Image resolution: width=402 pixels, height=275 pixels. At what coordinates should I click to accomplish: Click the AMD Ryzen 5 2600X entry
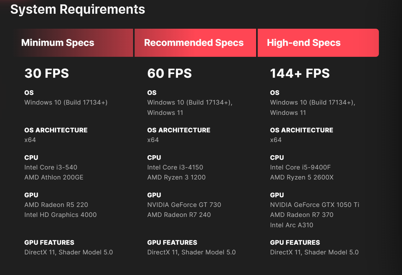pyautogui.click(x=302, y=177)
